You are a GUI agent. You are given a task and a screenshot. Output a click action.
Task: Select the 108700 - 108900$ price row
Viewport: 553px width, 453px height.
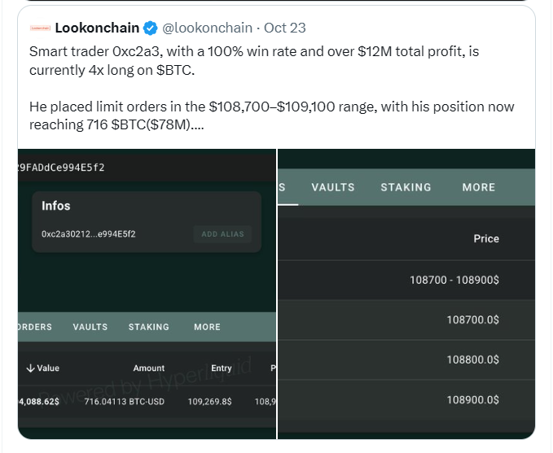pos(454,280)
